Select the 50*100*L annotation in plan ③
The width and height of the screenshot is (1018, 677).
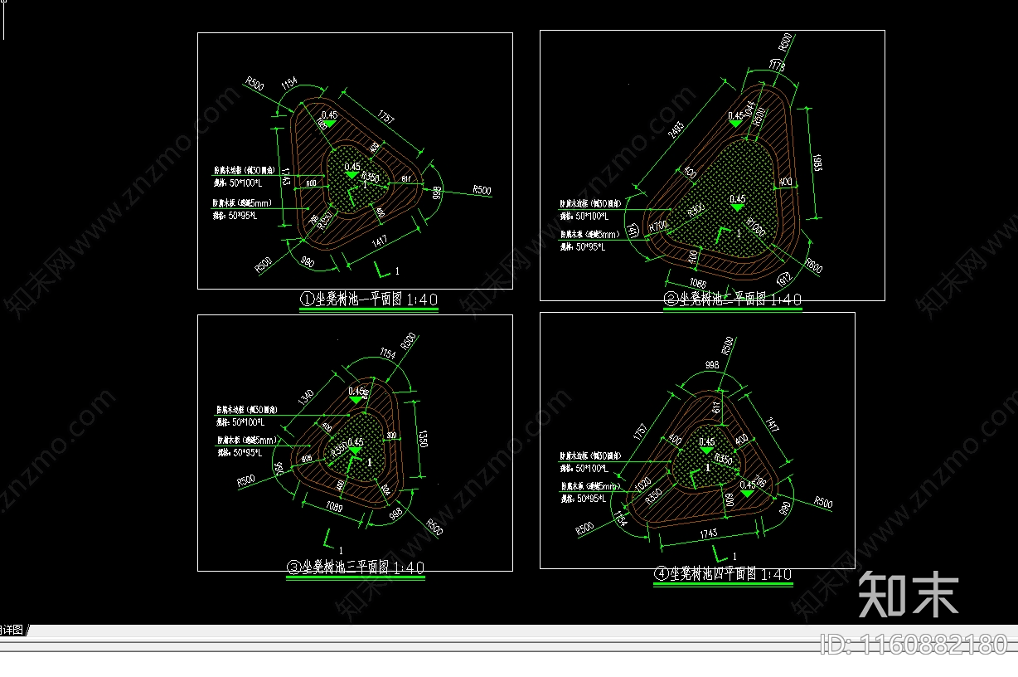click(242, 423)
